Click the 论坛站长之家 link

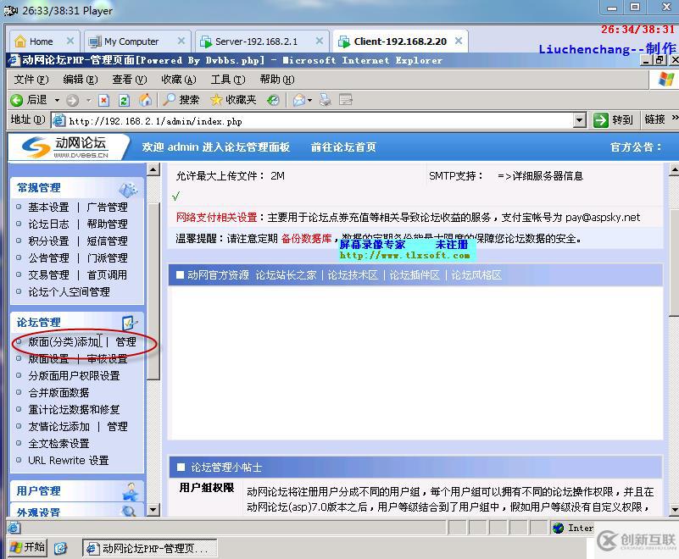[286, 275]
